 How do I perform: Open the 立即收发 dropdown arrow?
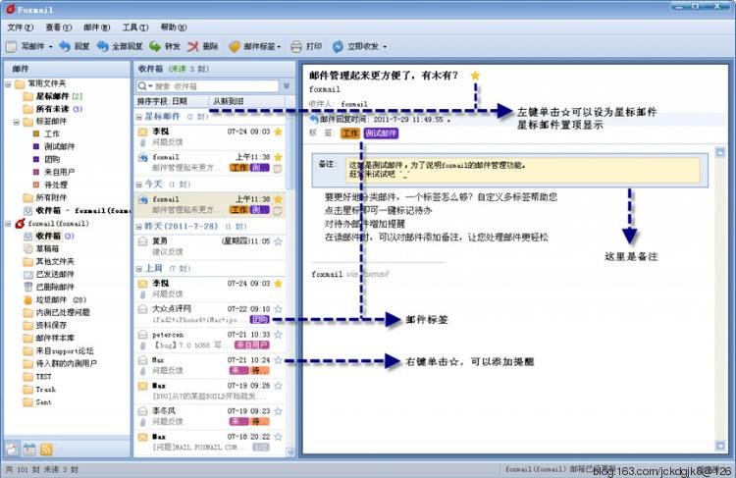[x=385, y=47]
